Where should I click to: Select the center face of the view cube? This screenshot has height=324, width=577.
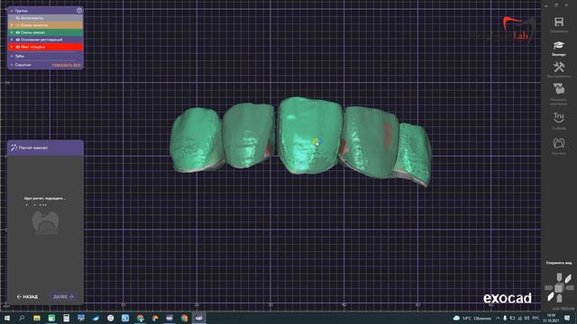click(559, 288)
